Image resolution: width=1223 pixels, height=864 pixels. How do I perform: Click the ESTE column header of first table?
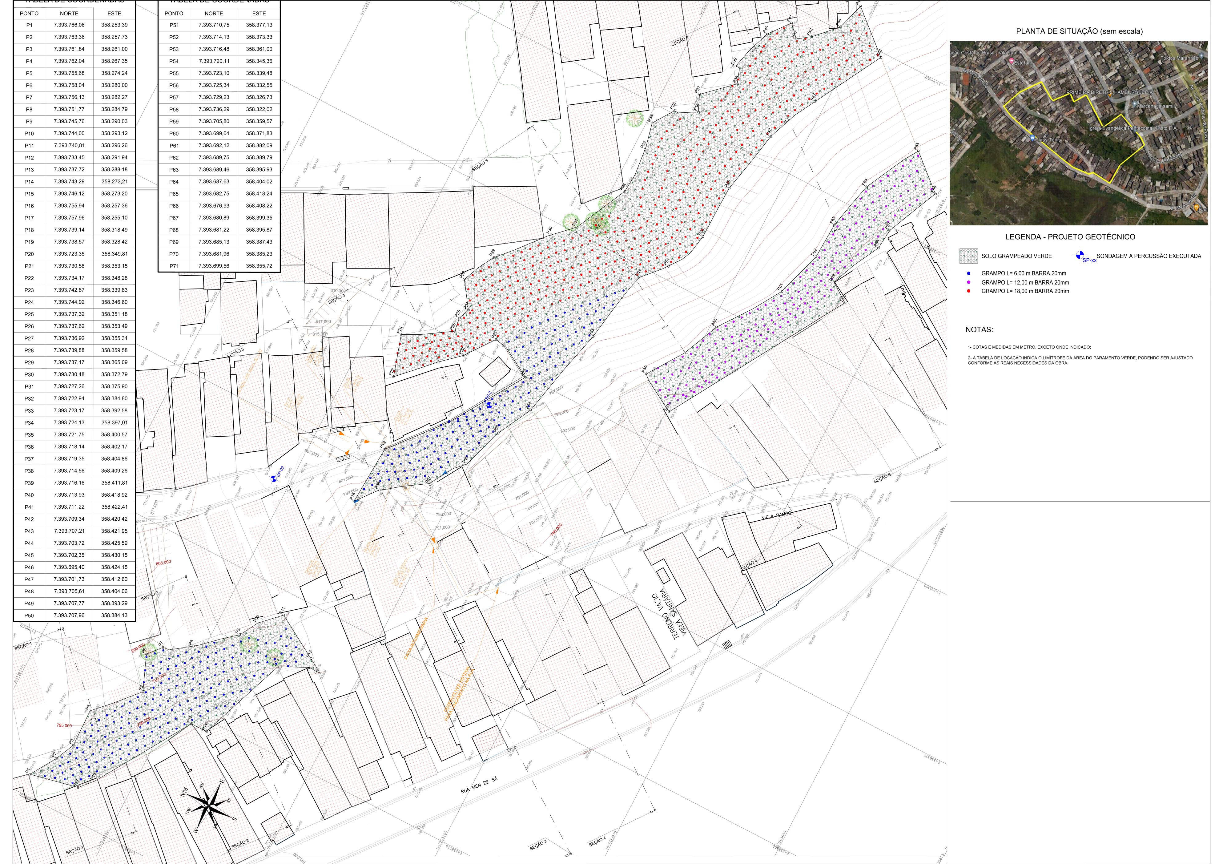pyautogui.click(x=114, y=13)
